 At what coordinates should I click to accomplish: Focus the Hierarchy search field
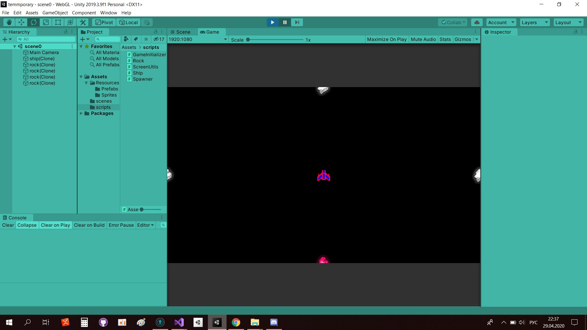[46, 39]
